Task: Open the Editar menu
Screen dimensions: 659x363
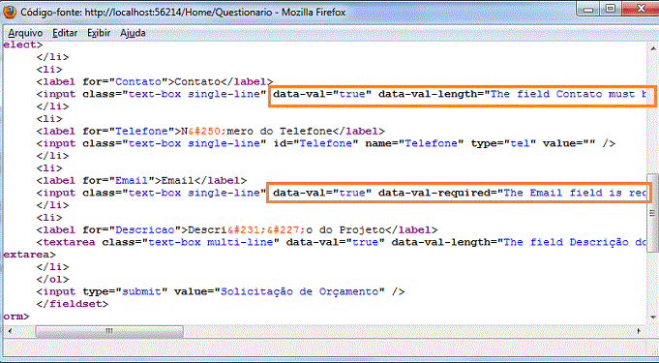Action: pyautogui.click(x=65, y=33)
